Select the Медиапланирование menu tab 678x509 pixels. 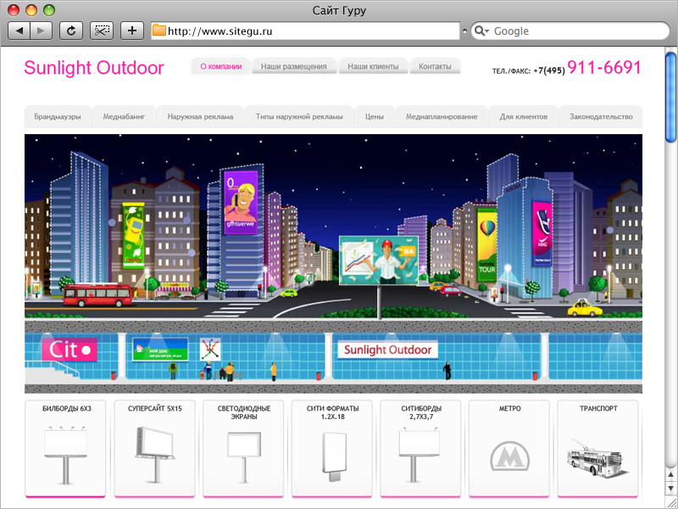442,116
